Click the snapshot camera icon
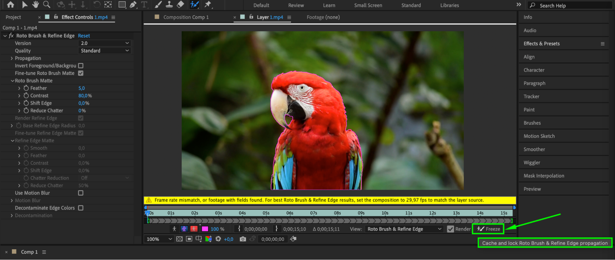This screenshot has height=260, width=615. 243,239
